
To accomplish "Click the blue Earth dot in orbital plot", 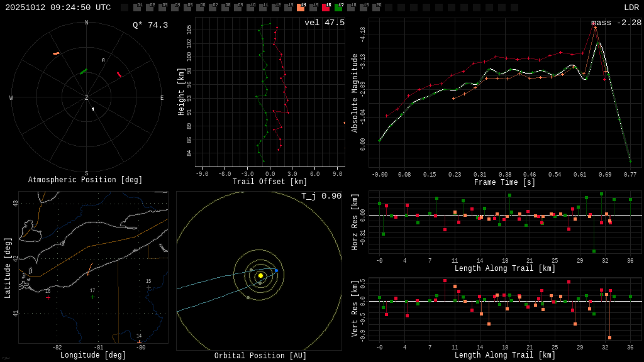I will click(x=276, y=270).
